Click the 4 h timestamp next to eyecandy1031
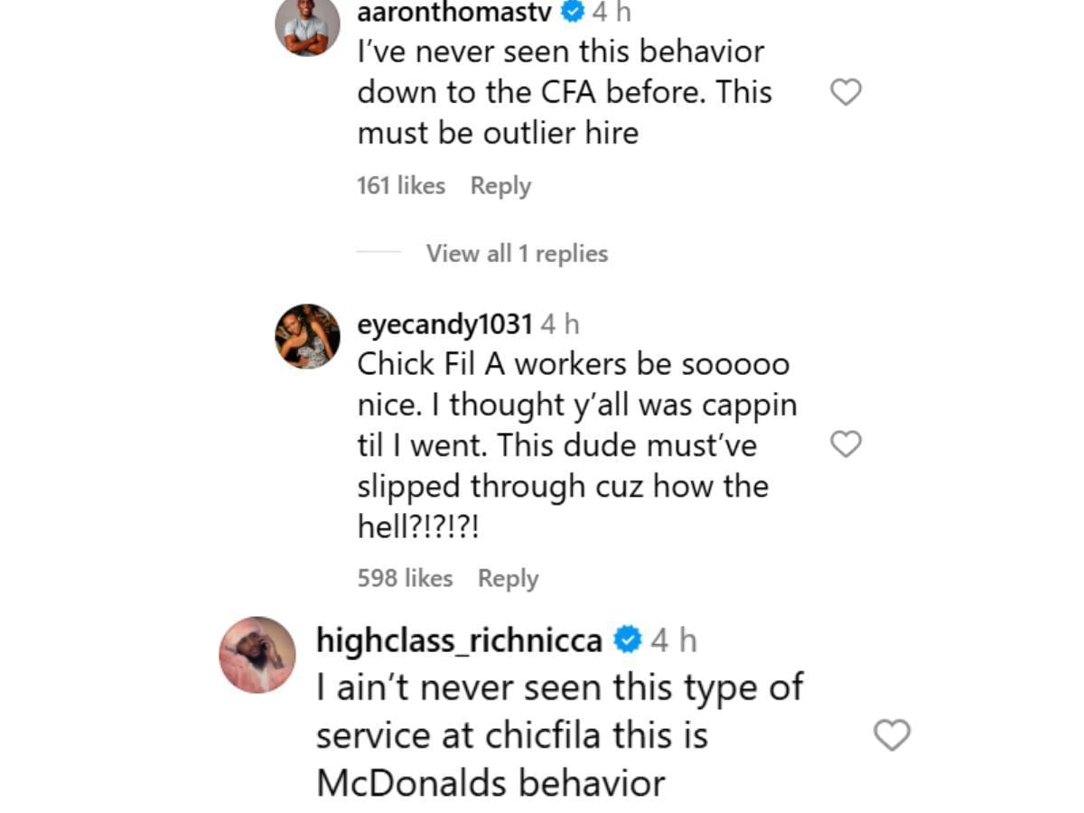 tap(560, 323)
